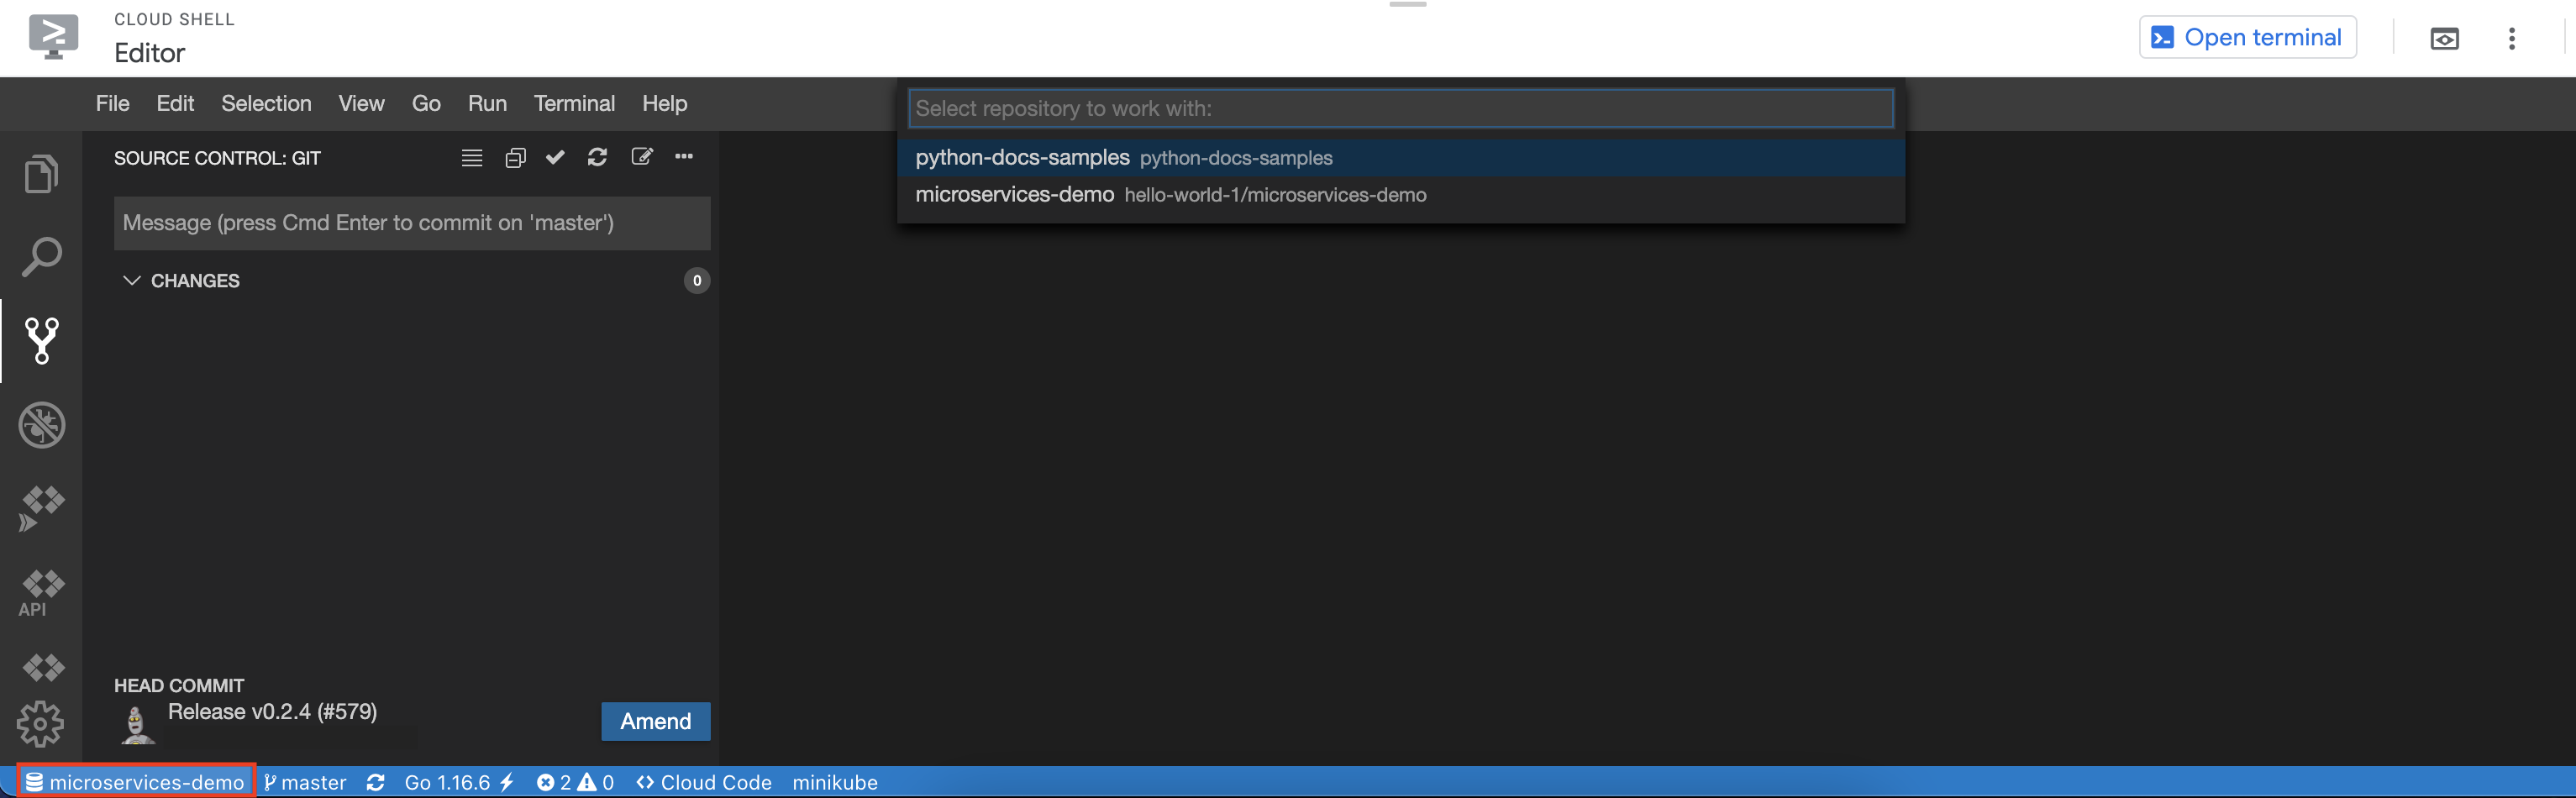The width and height of the screenshot is (2576, 798).
Task: Open the Go menu
Action: (426, 103)
